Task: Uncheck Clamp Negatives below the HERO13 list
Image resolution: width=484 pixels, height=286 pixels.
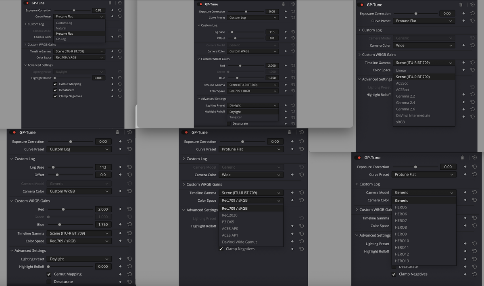Action: click(394, 274)
